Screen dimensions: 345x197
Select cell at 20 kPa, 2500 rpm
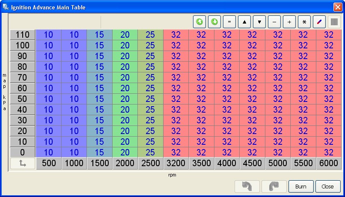coord(151,131)
